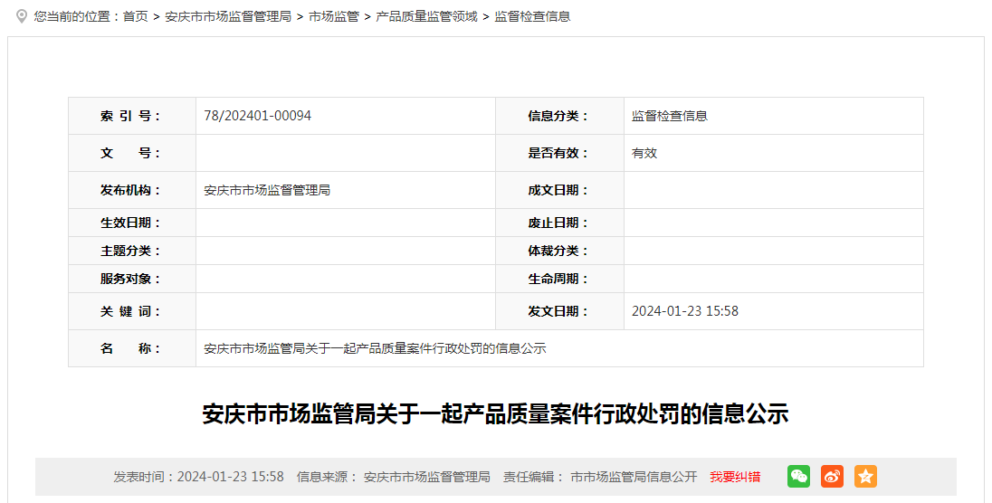The height and width of the screenshot is (503, 992).
Task: Click index number 78/202401-00094
Action: pyautogui.click(x=258, y=116)
